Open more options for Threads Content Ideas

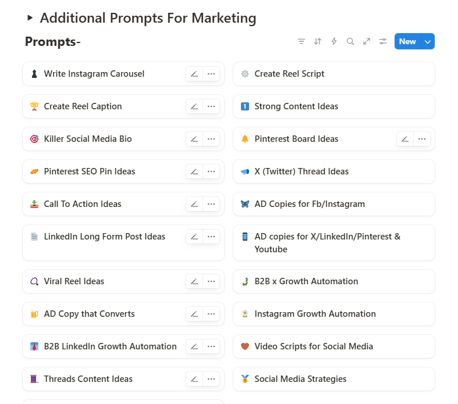(211, 379)
